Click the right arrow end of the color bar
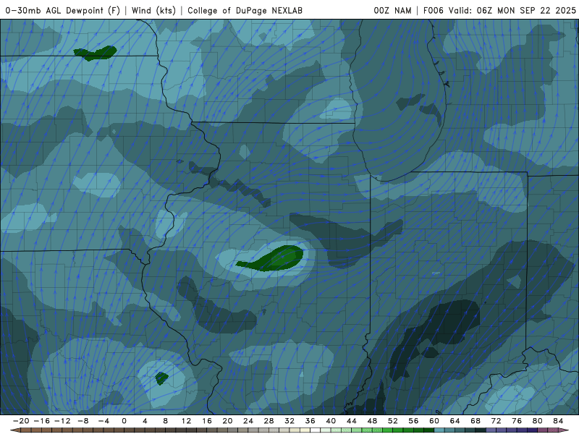 (x=565, y=430)
